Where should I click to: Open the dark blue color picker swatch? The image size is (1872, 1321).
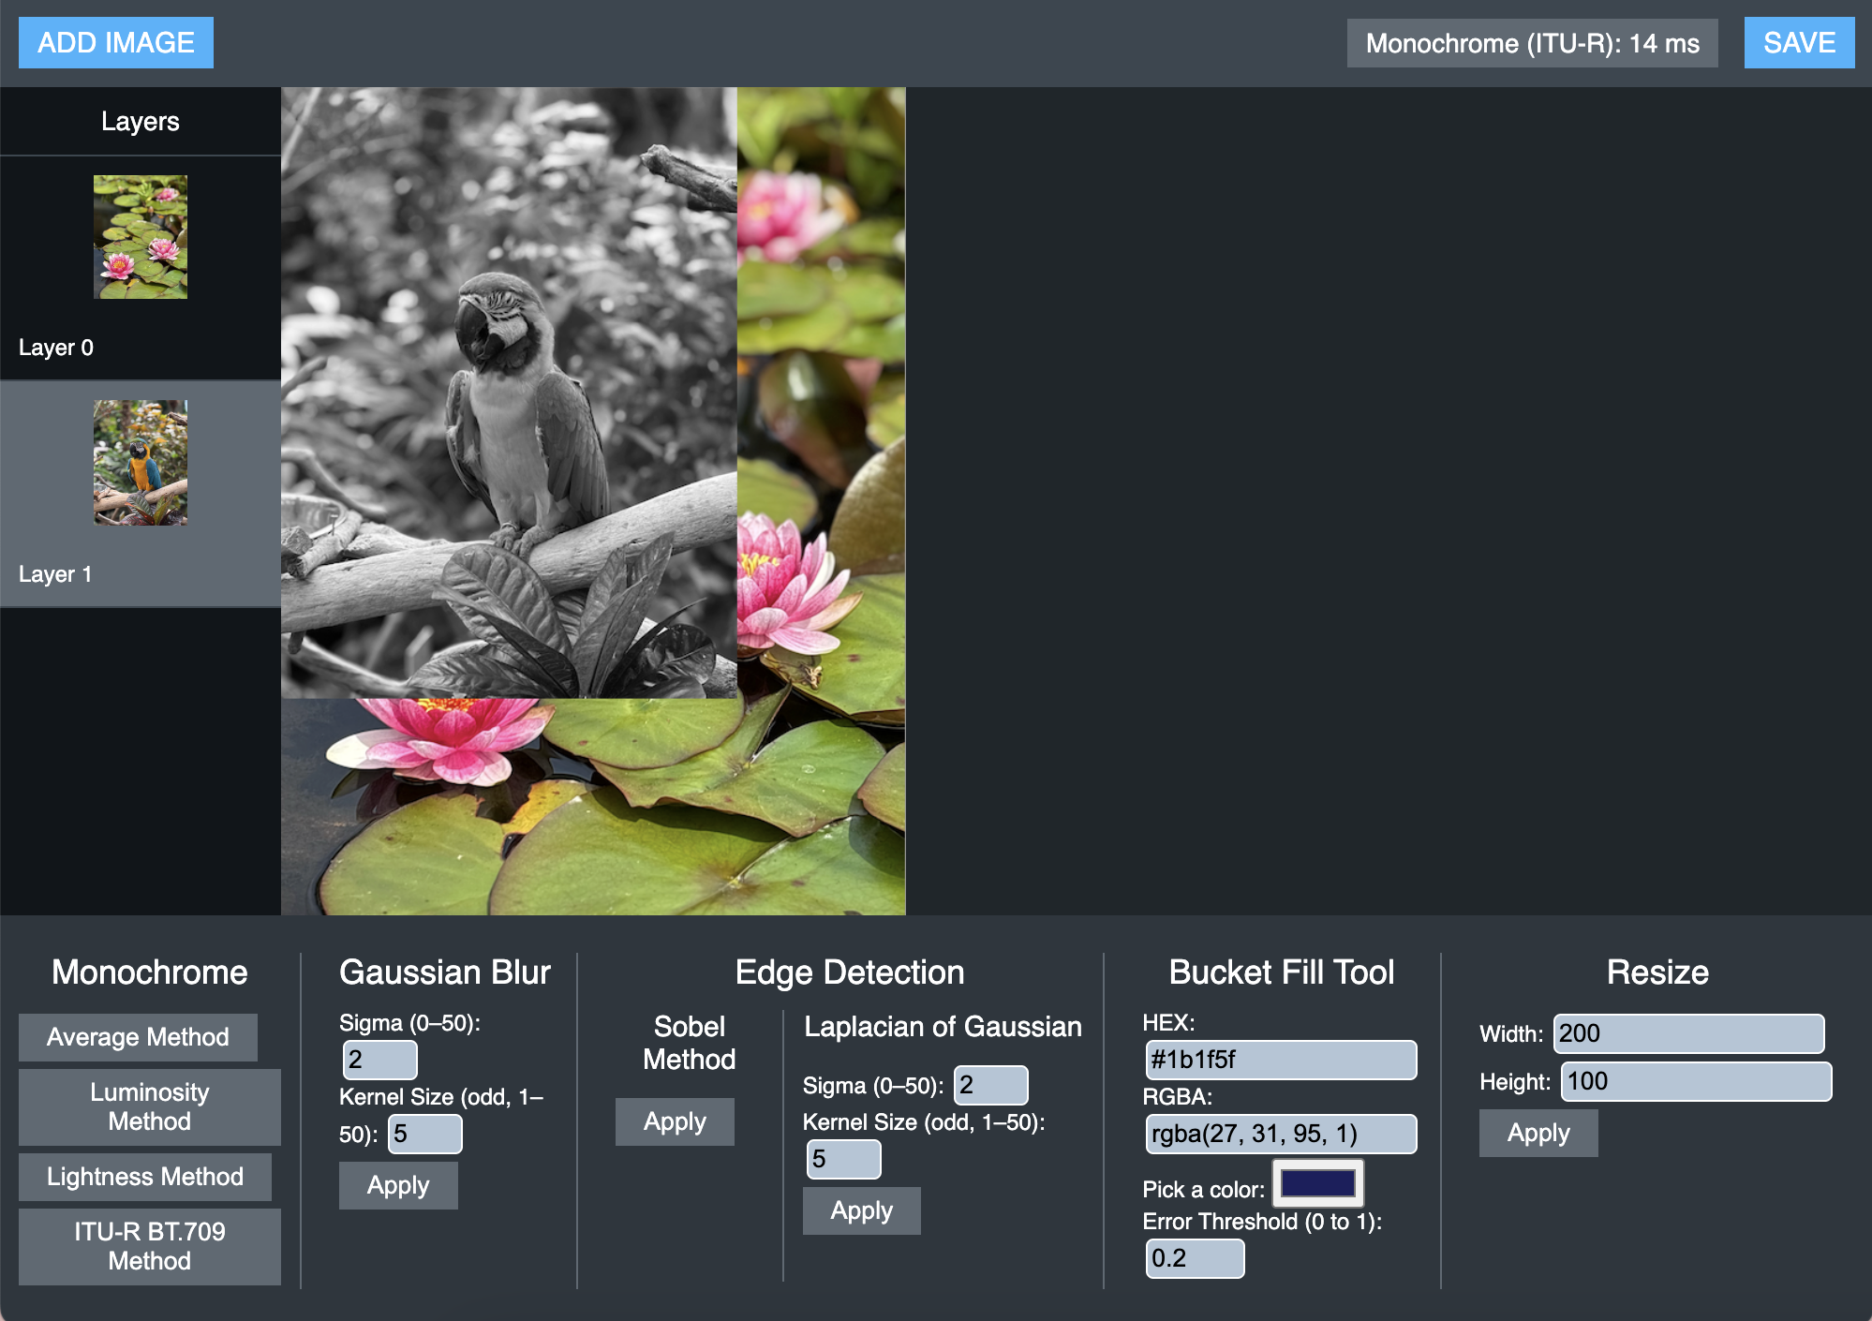(x=1317, y=1184)
